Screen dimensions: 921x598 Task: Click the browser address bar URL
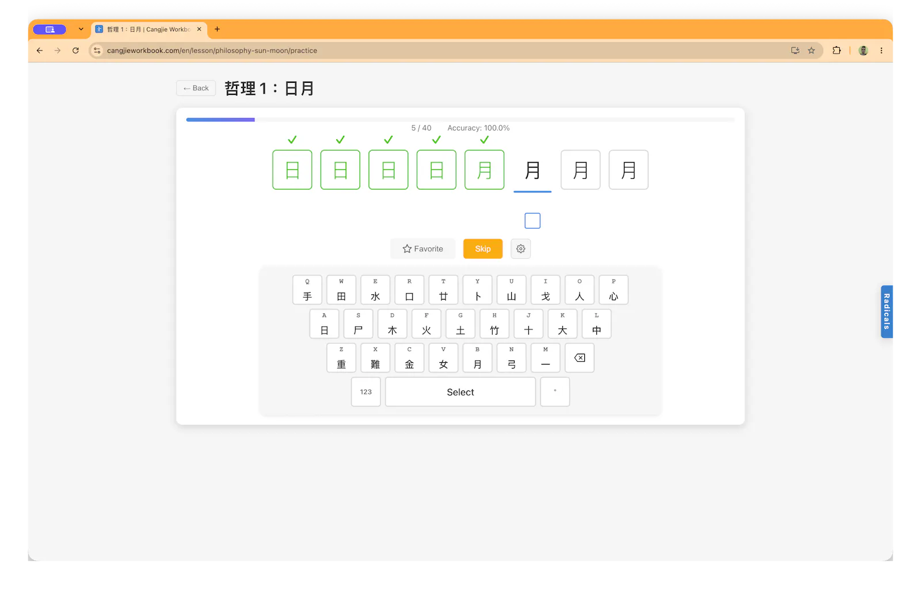coord(212,51)
